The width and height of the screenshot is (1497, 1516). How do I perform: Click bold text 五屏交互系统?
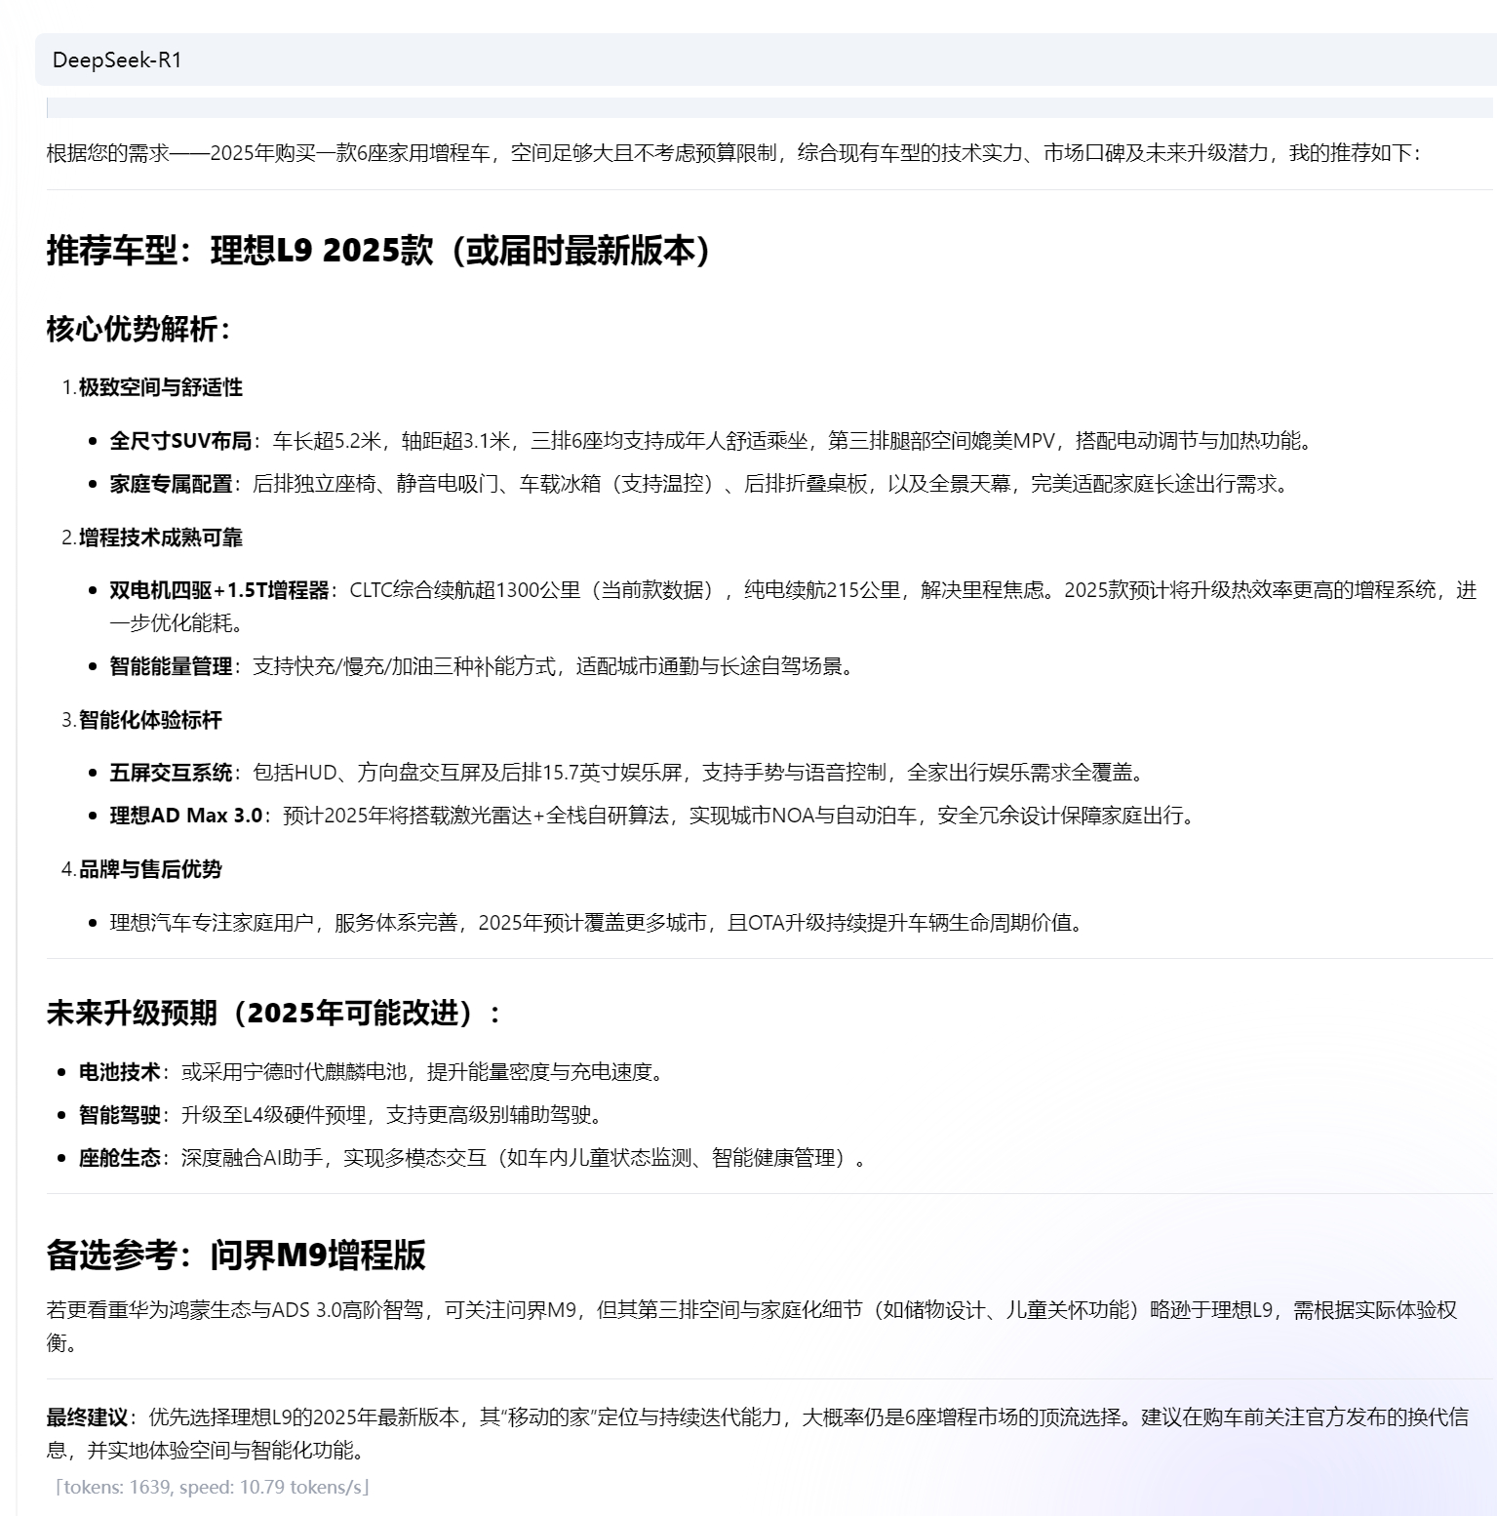(171, 773)
